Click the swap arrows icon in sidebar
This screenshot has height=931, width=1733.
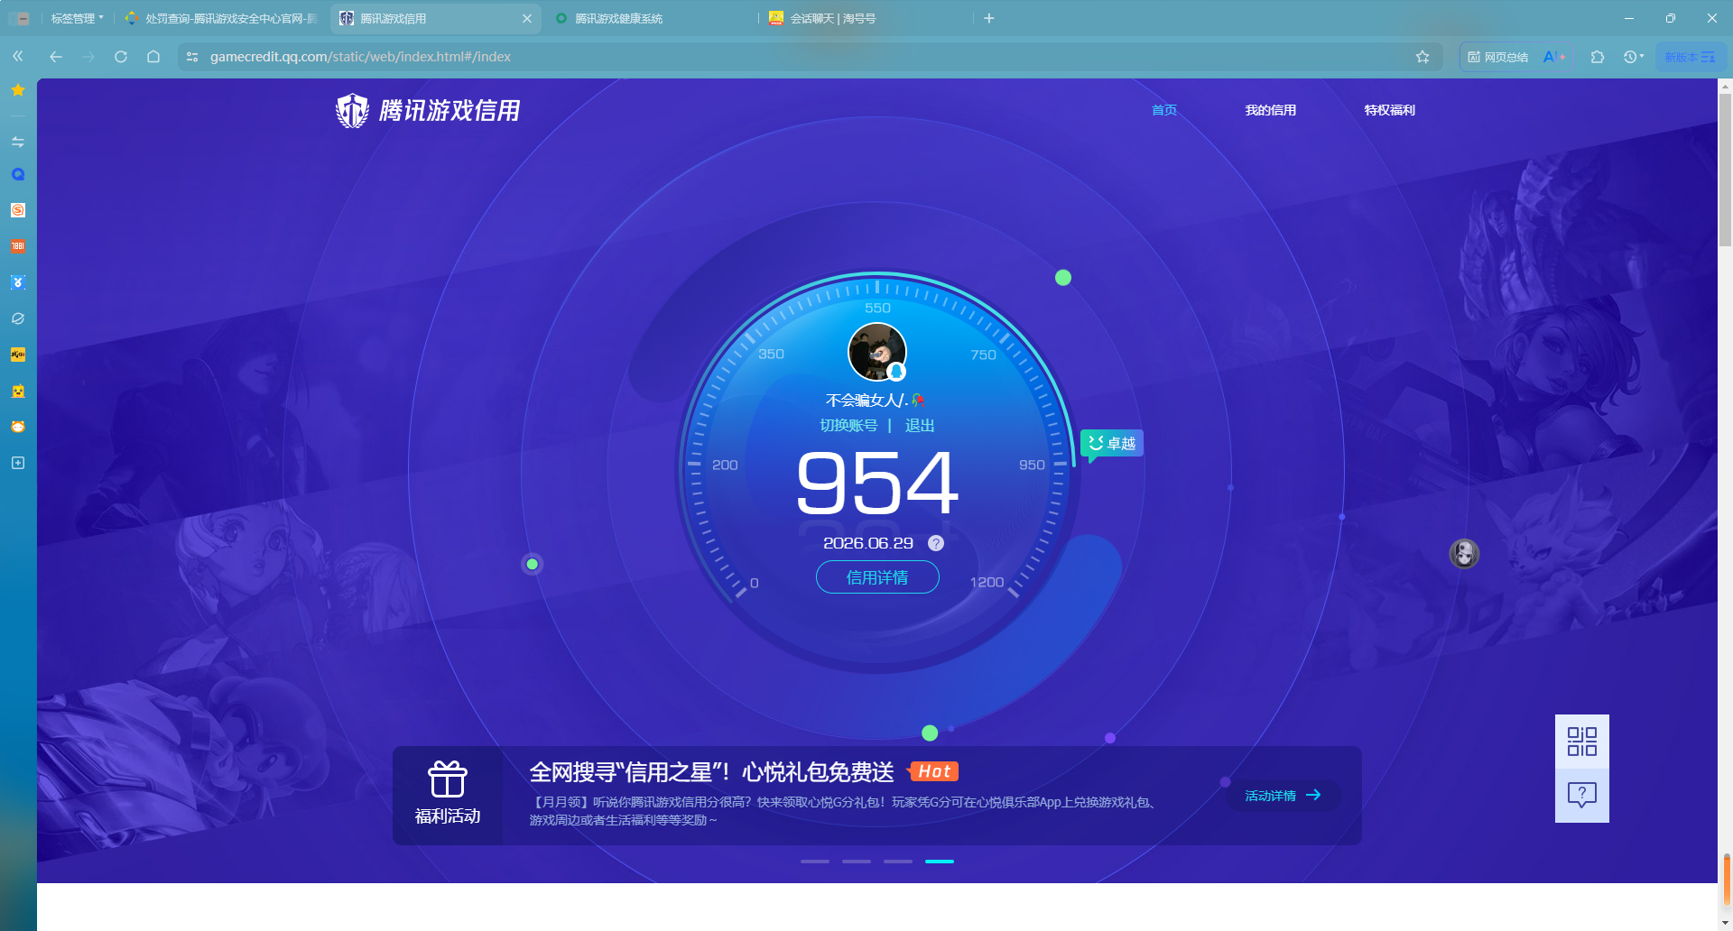pos(18,142)
